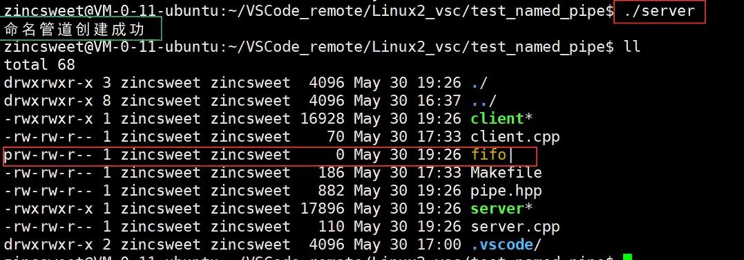Click the 16:37 timestamp of parent directory
Viewport: 744px width, 260px height.
(x=439, y=101)
